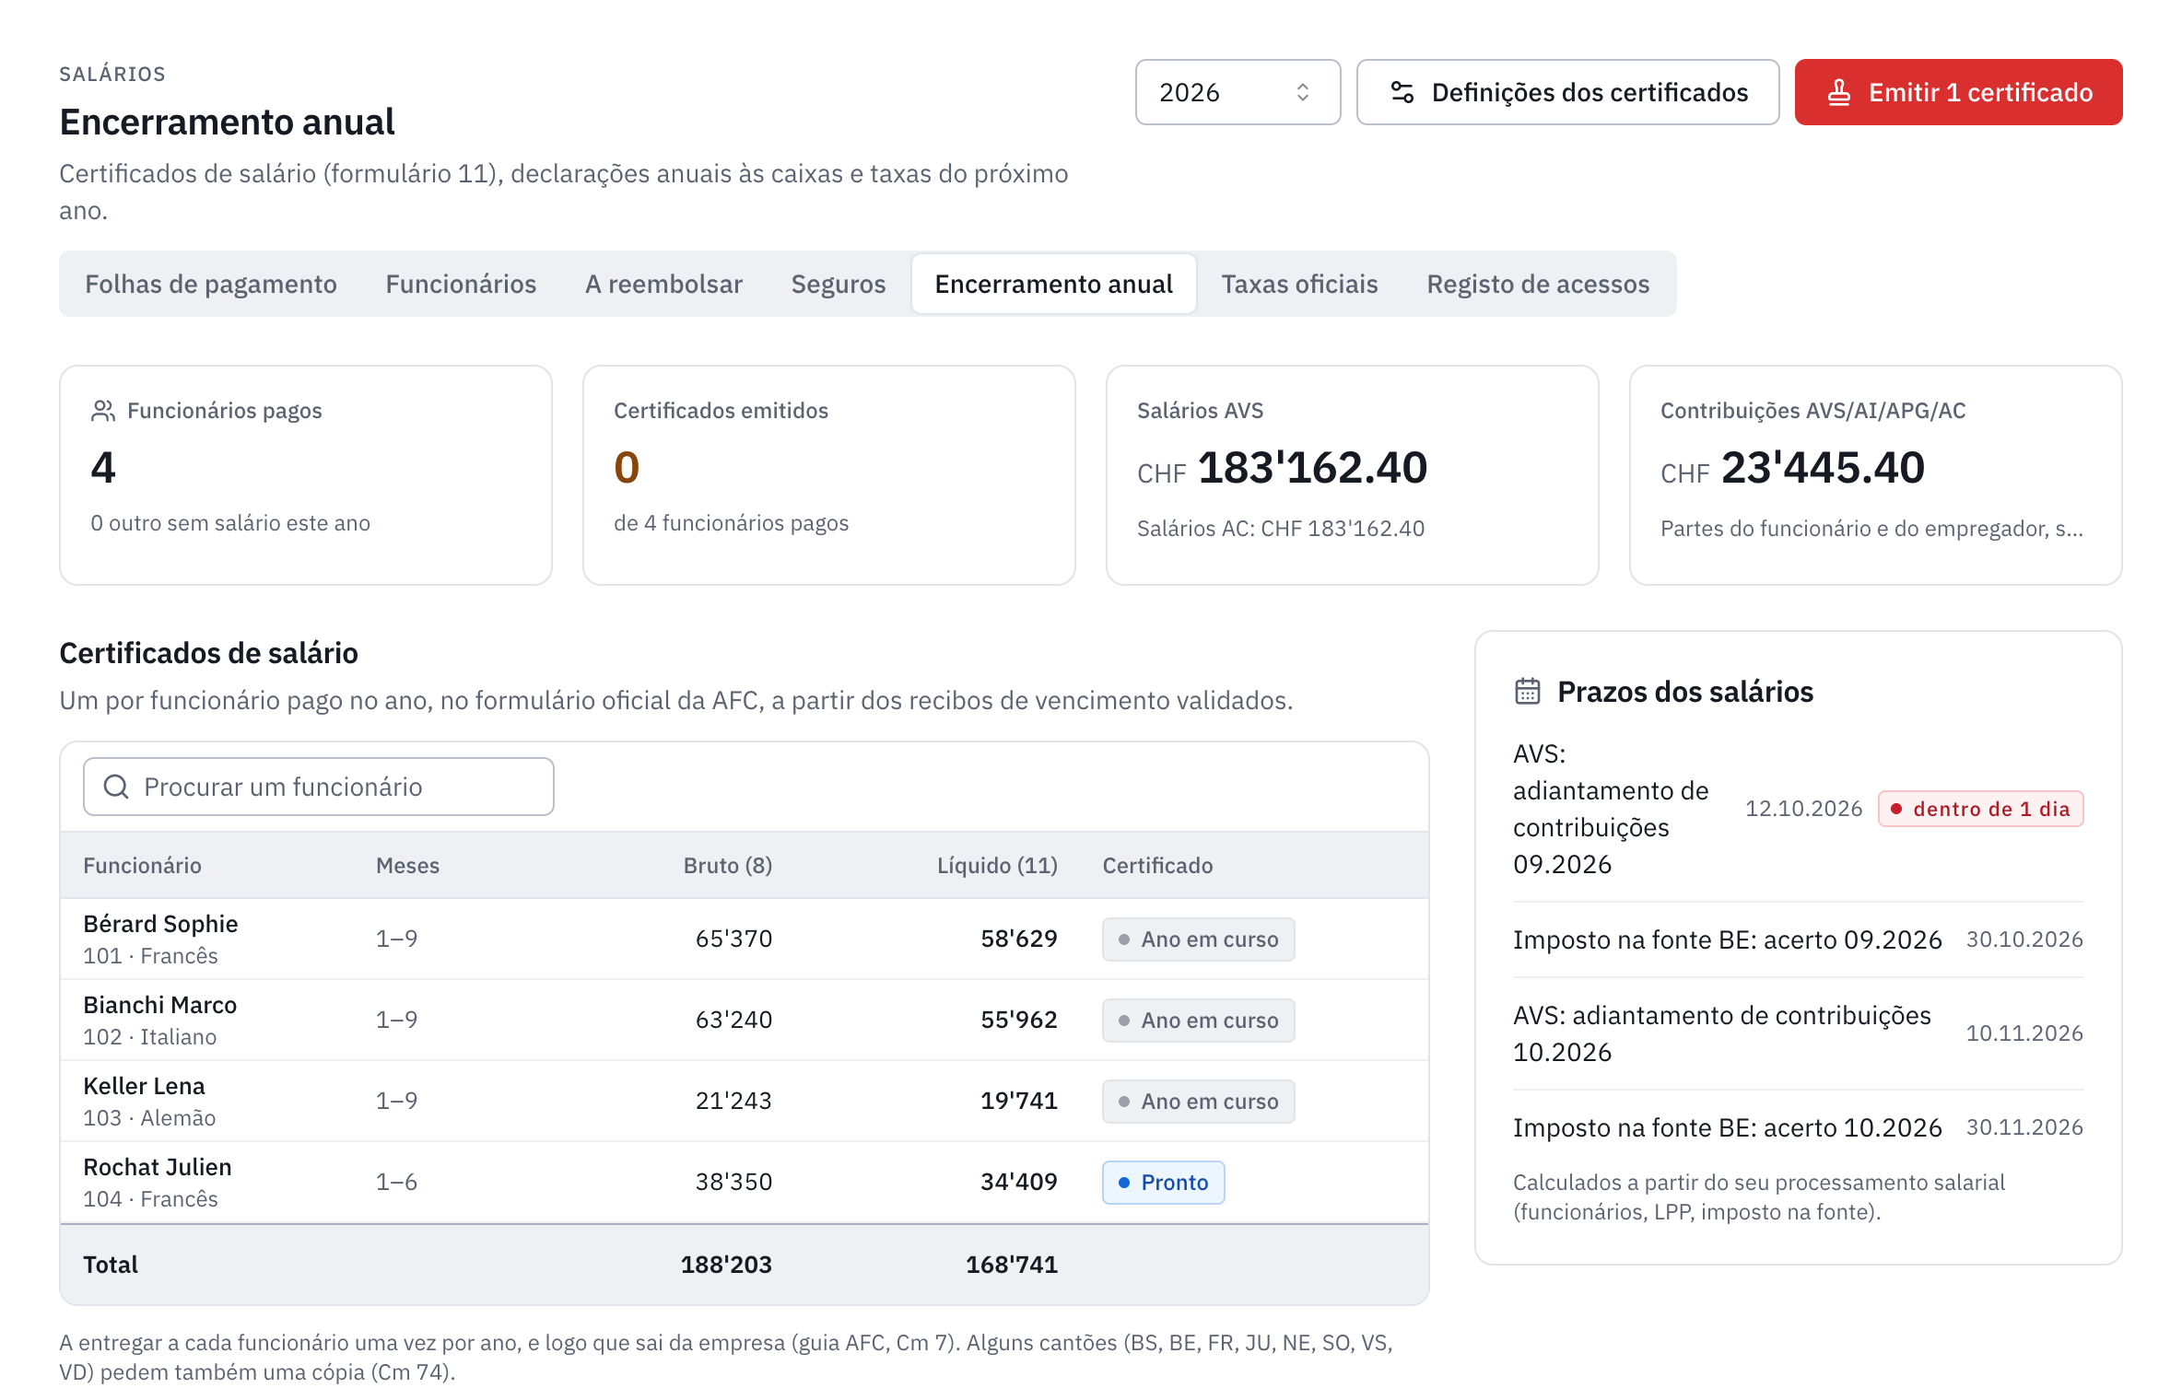
Task: Select employee Rochat Julien row
Action: (x=745, y=1182)
